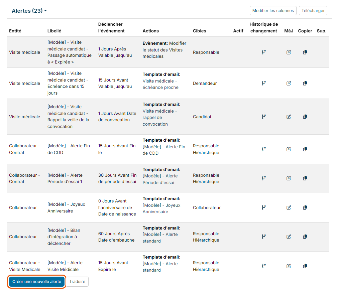Edit the Rappel la veille de la convocation alert
Viewport: 339px width, 294px height.
[x=289, y=117]
